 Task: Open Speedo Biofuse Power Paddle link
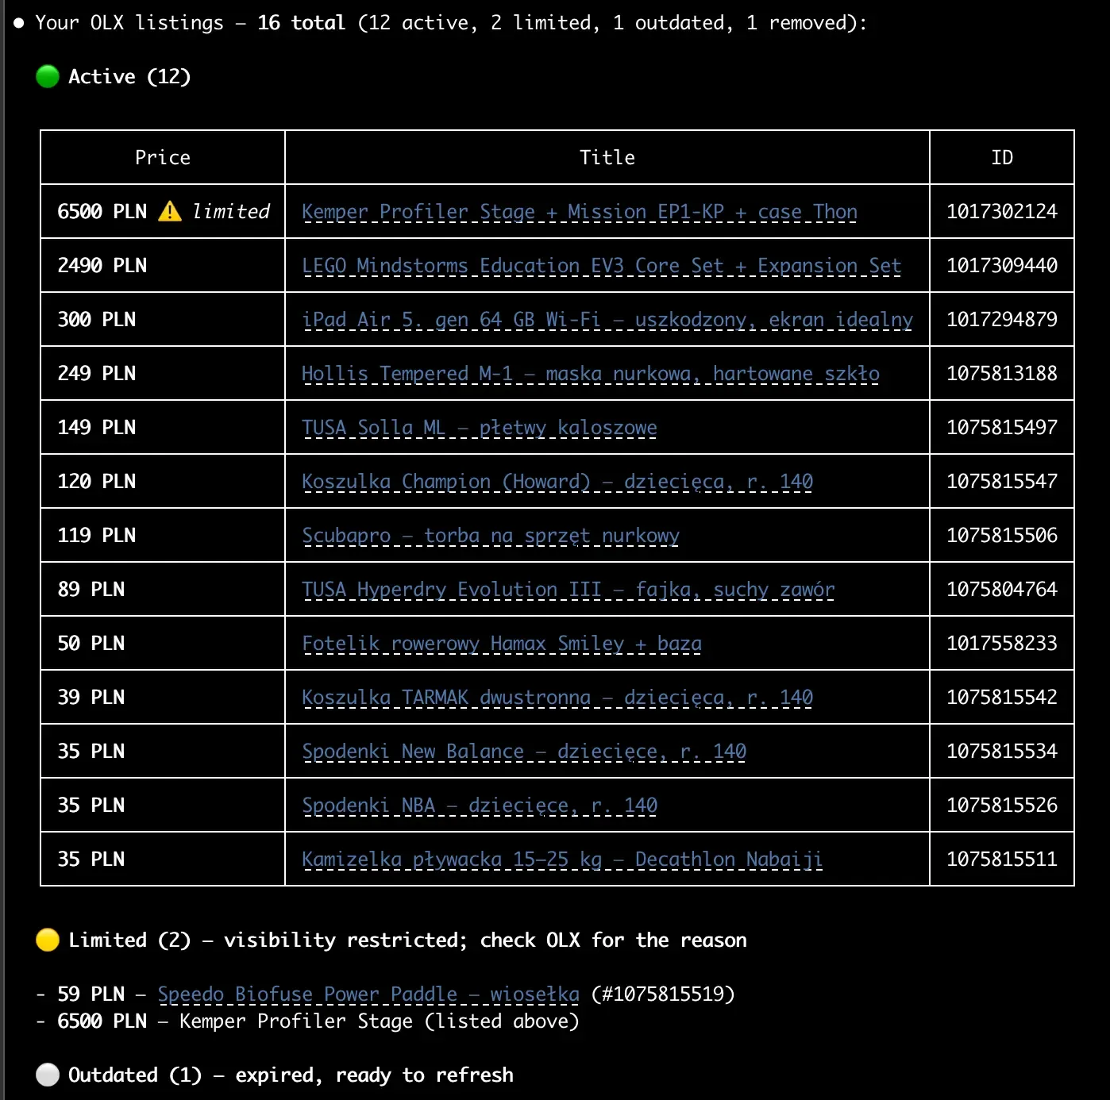[368, 994]
